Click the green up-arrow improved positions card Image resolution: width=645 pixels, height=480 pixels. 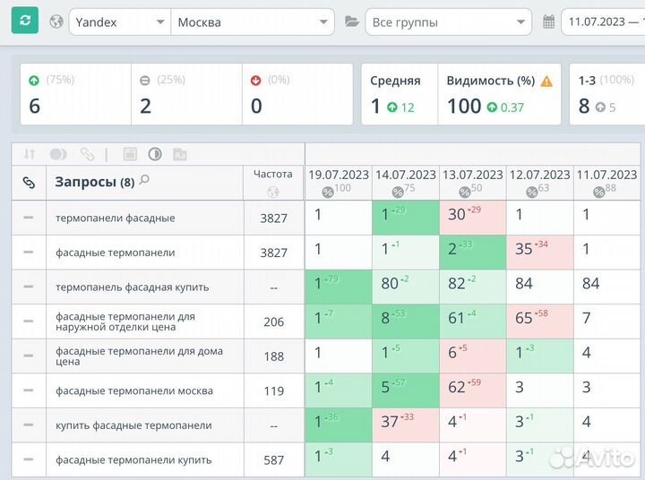(75, 94)
